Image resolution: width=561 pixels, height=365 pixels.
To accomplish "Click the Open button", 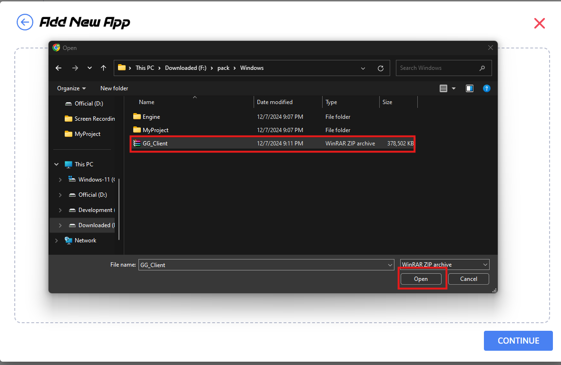I will pyautogui.click(x=421, y=279).
